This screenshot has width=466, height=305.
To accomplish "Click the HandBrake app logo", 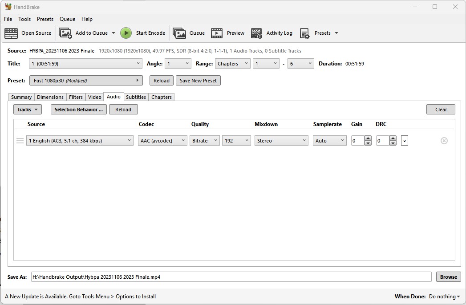I will pos(8,7).
